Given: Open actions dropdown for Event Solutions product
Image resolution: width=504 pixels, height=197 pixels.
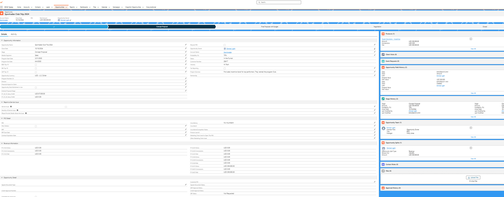Looking at the screenshot, I should [471, 39].
